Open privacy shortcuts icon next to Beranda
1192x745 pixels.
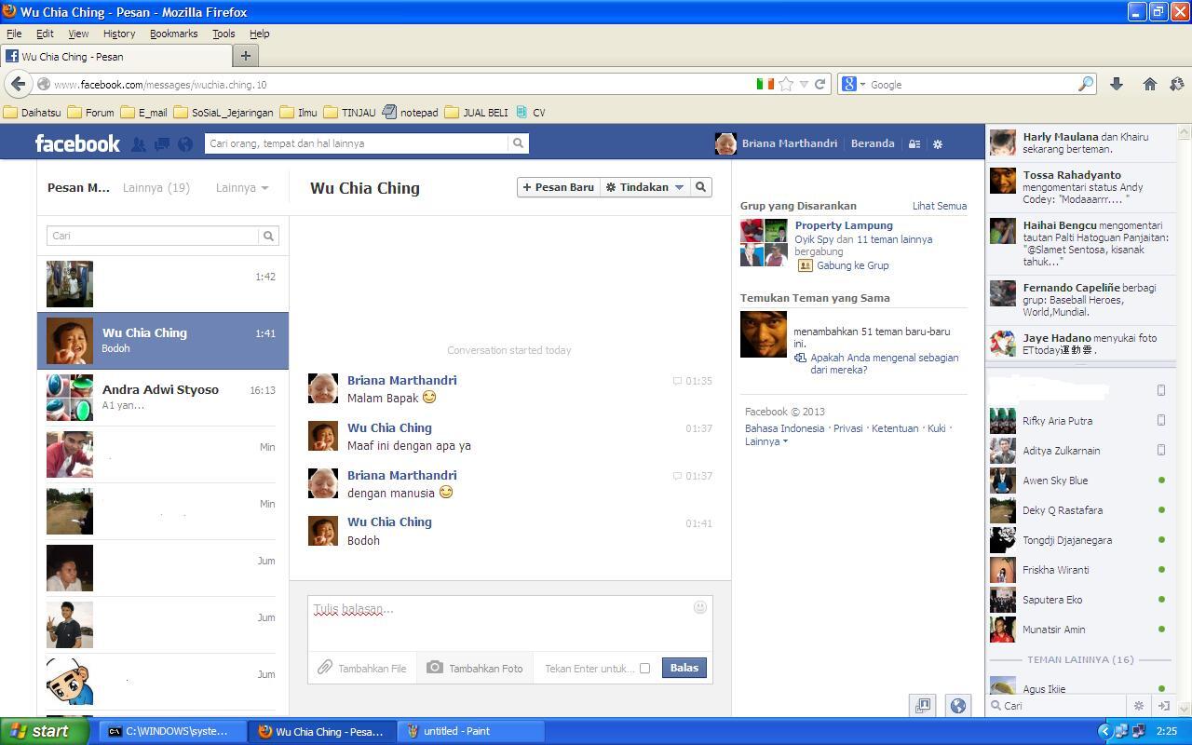click(x=914, y=144)
